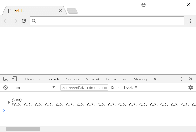Switch to the Elements panel
Screen dimensions: 196x132
pos(33,79)
